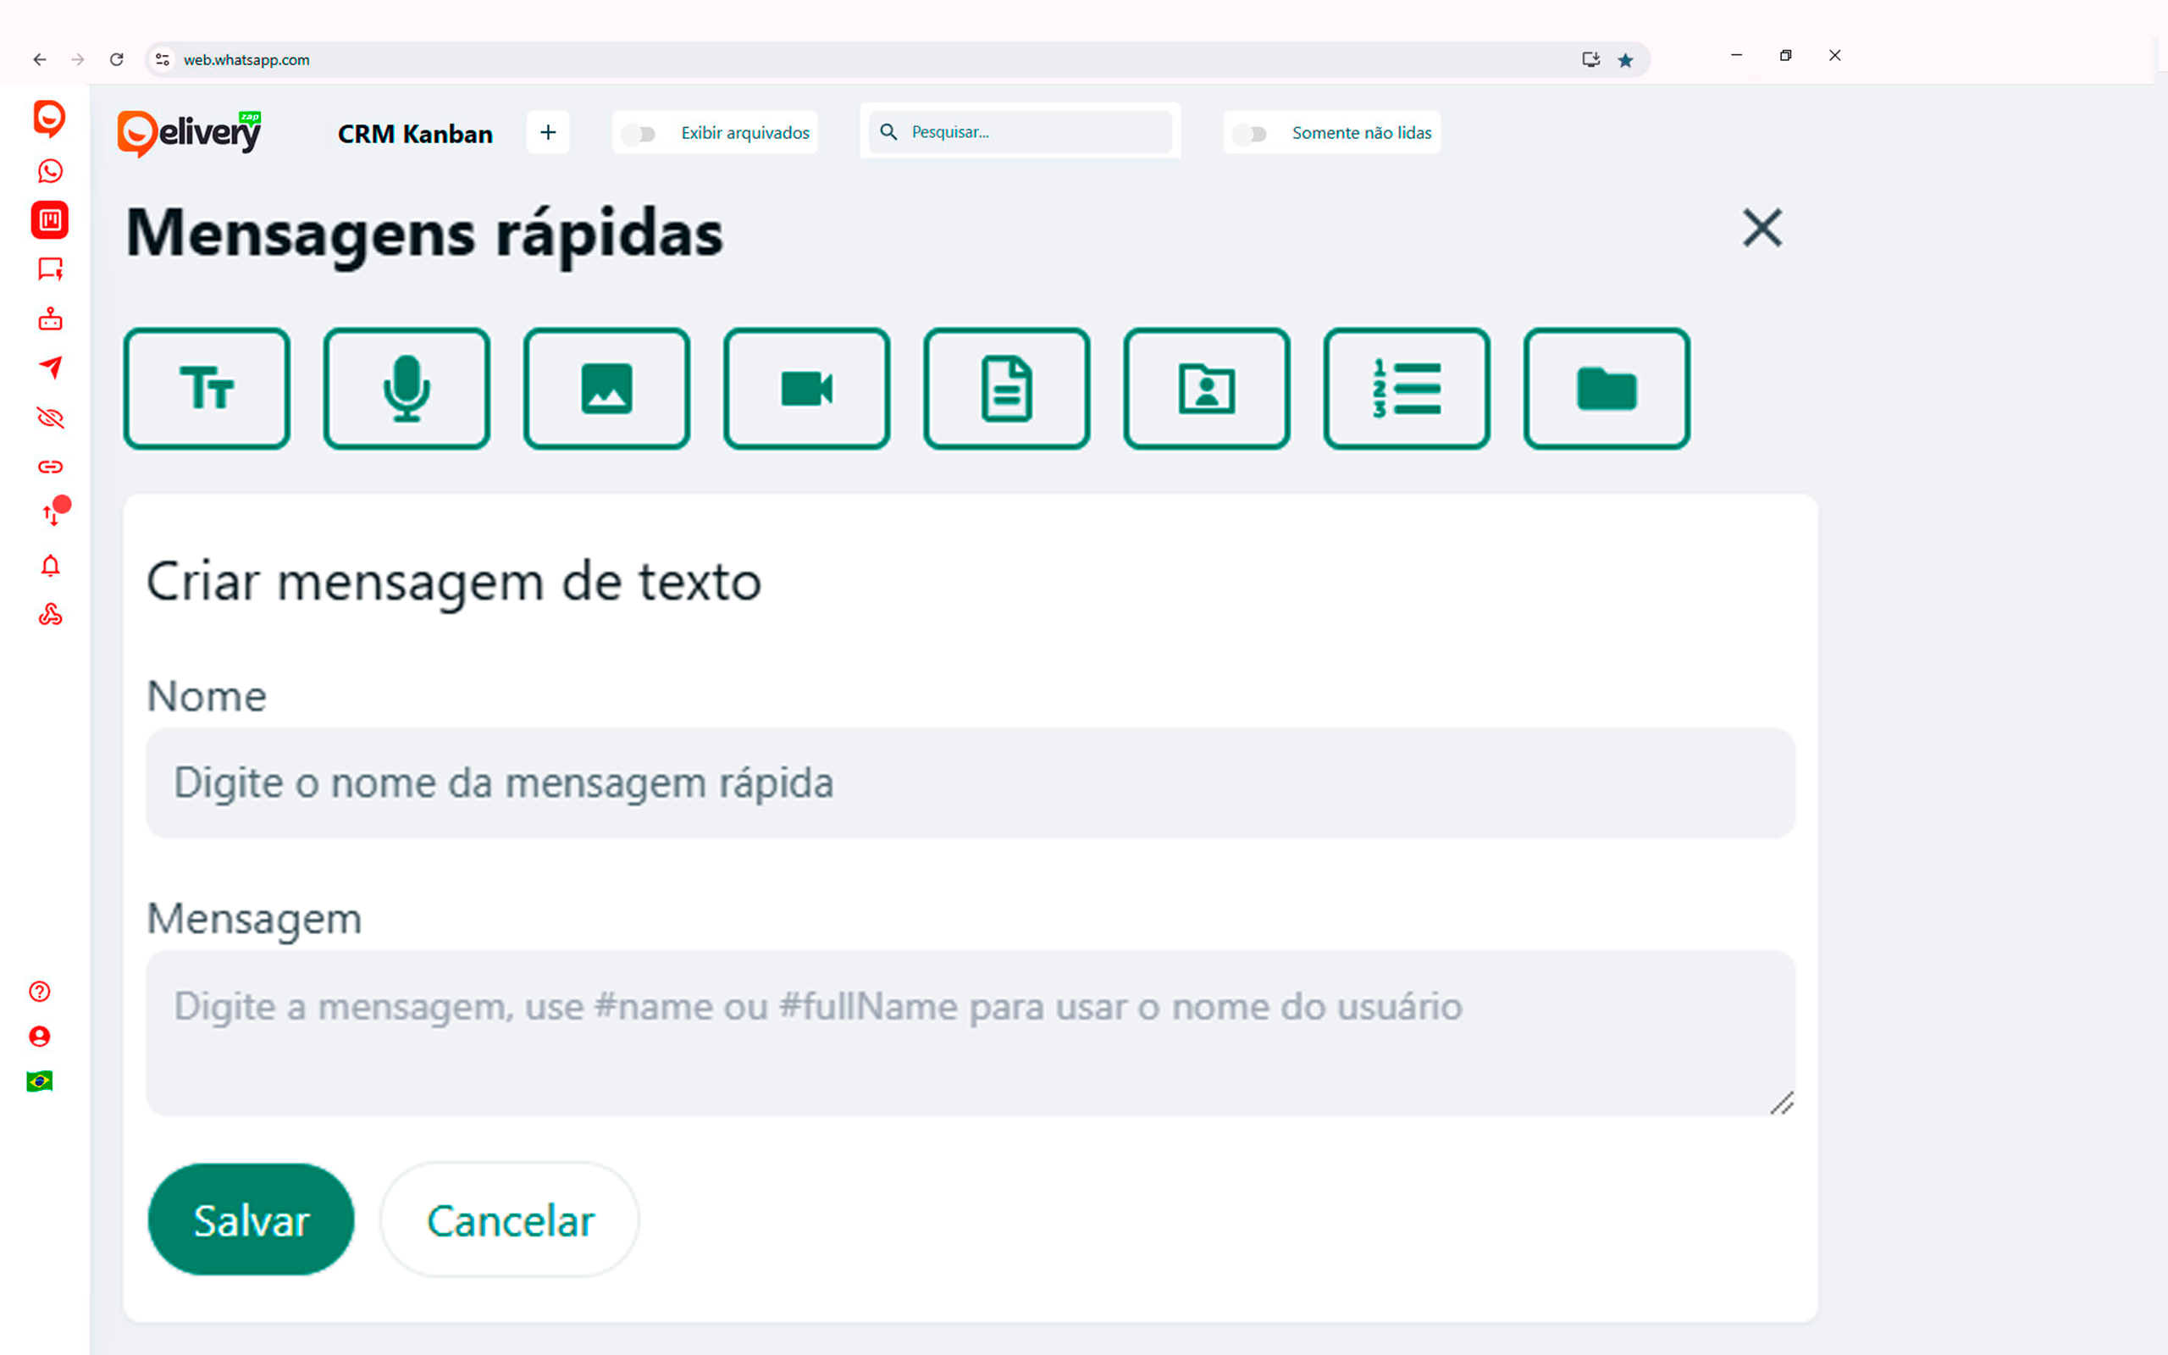Toggle hidden conversations with the eye icon
The image size is (2168, 1355).
coord(49,418)
